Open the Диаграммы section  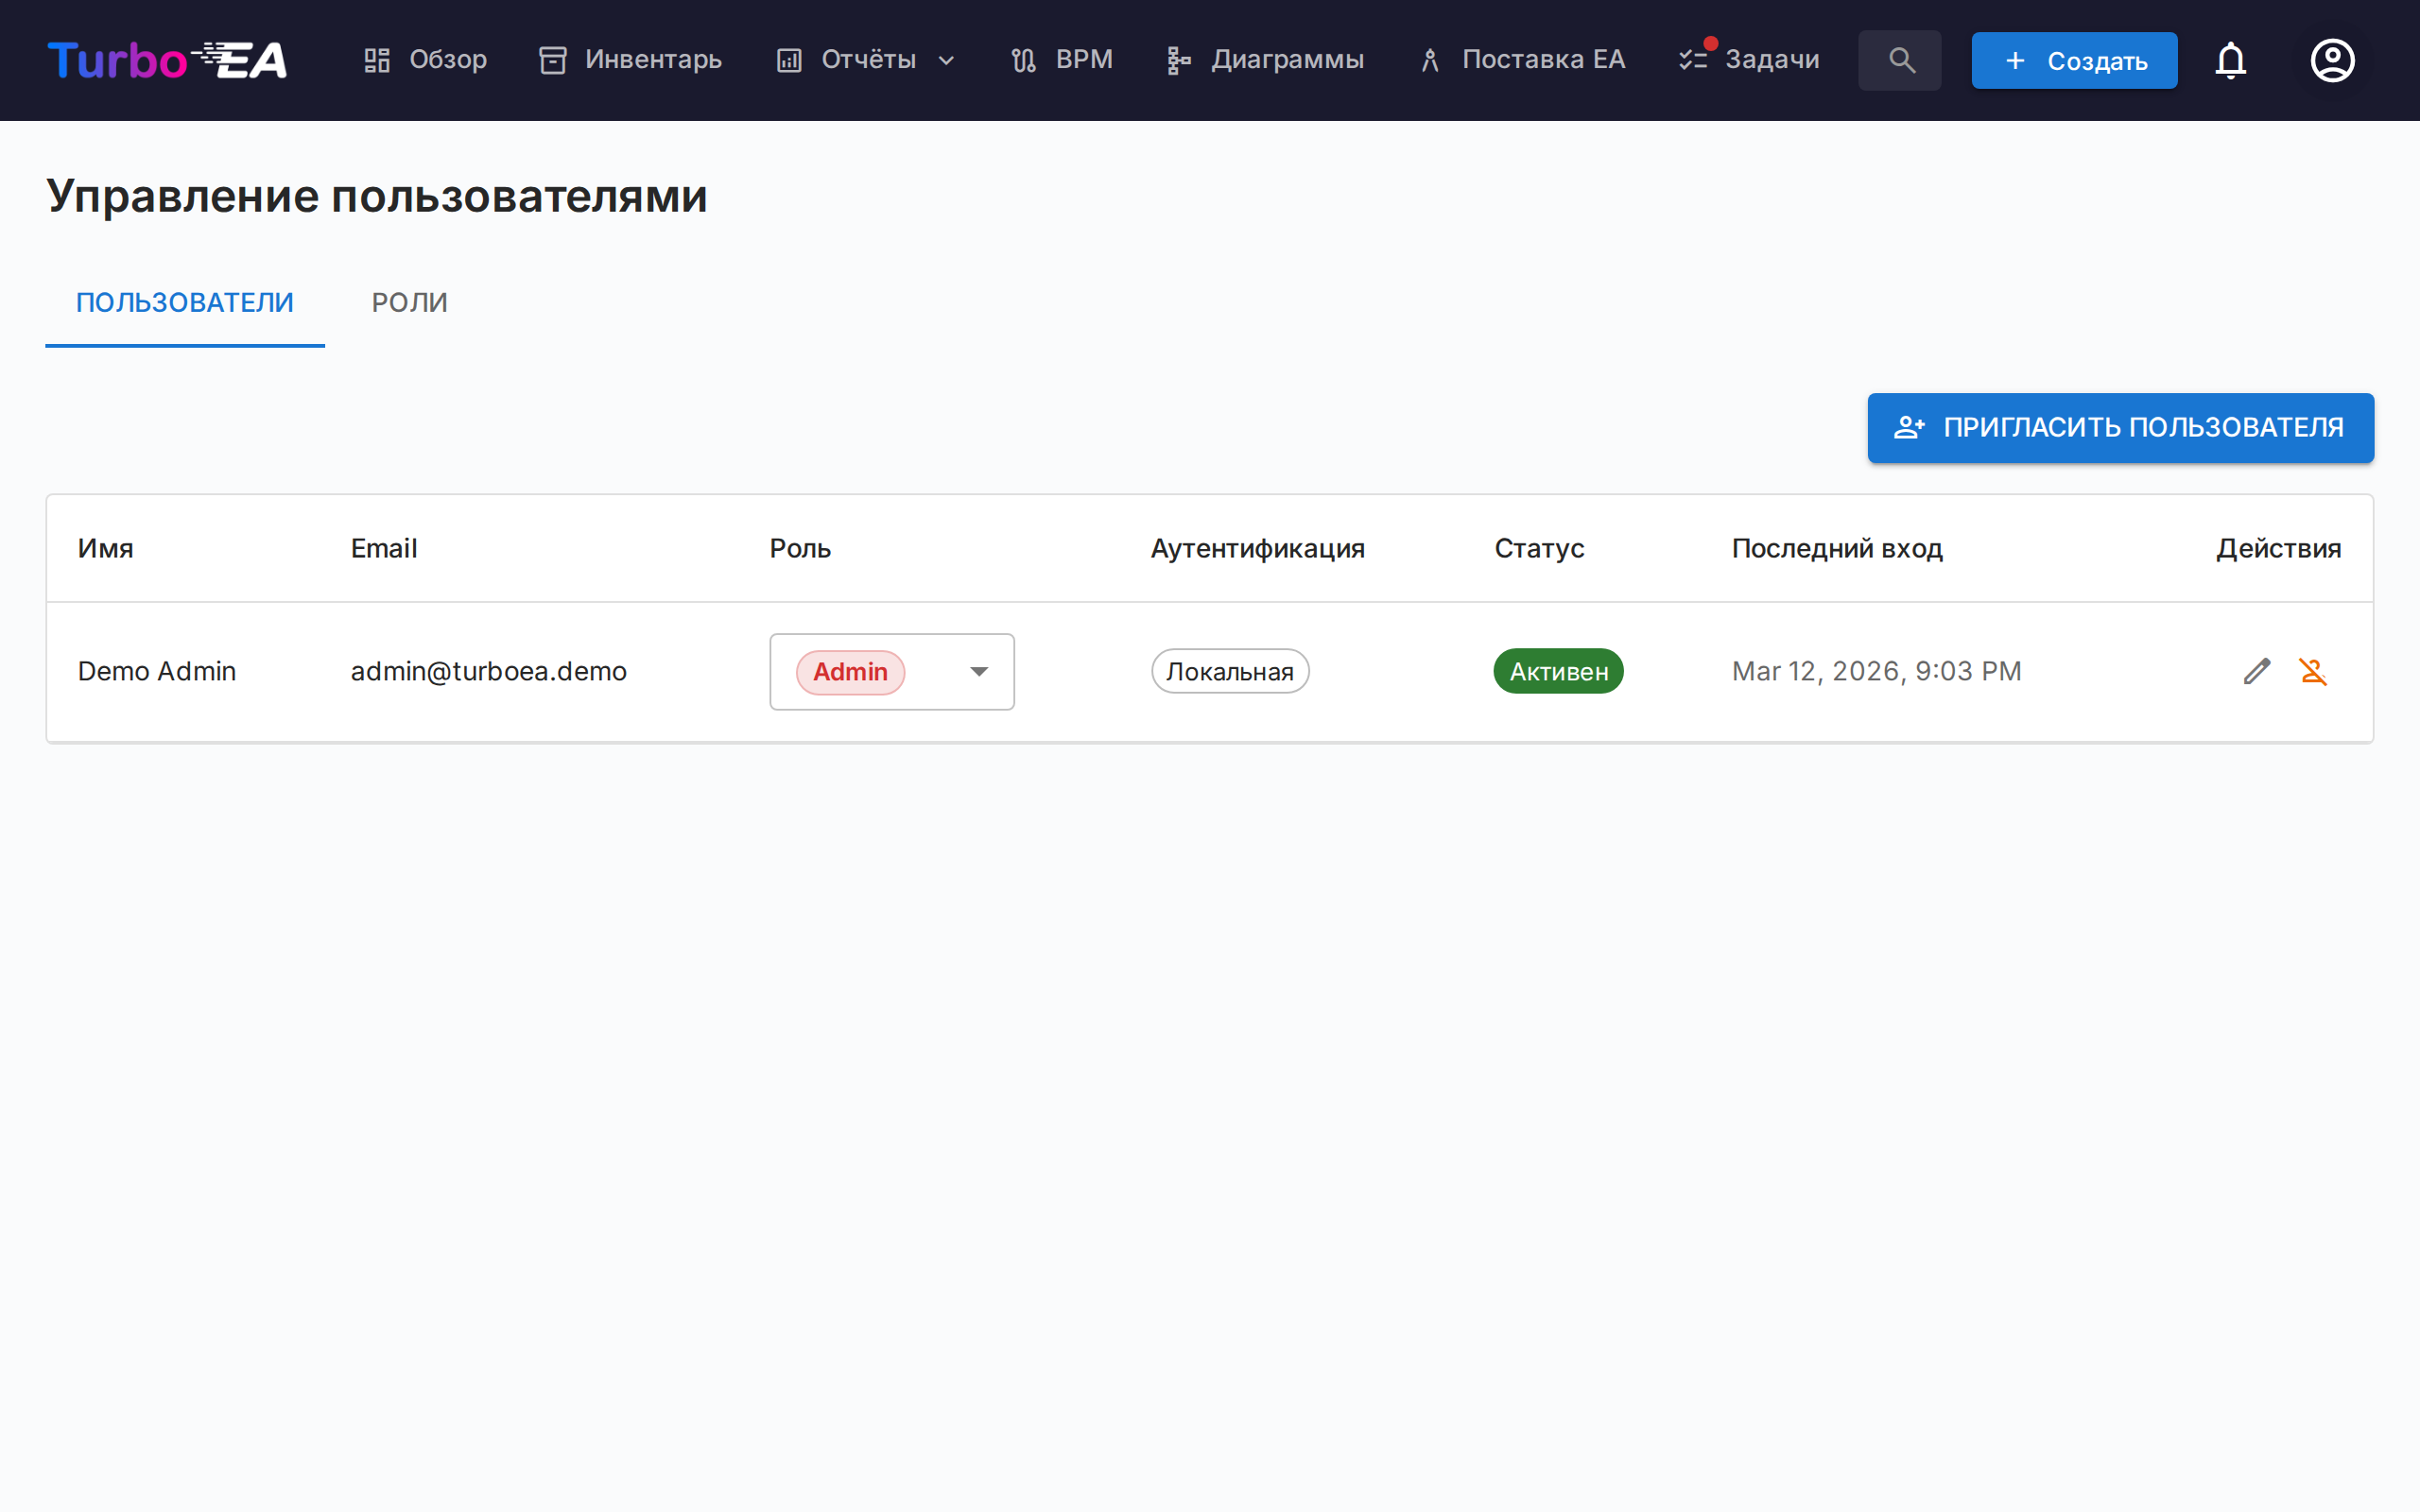(1265, 60)
